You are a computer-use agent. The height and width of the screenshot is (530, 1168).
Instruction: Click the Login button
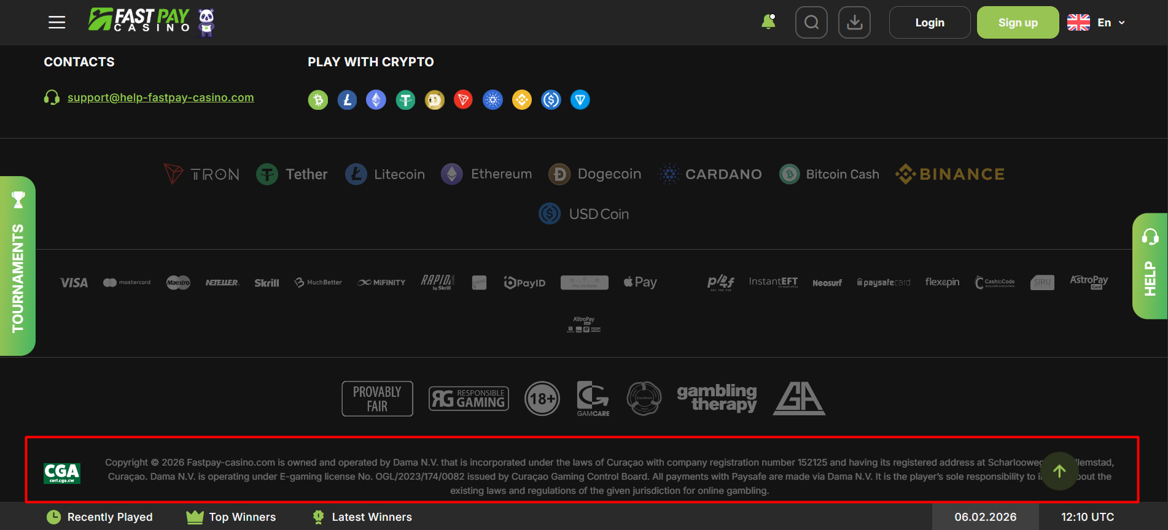[x=930, y=23]
